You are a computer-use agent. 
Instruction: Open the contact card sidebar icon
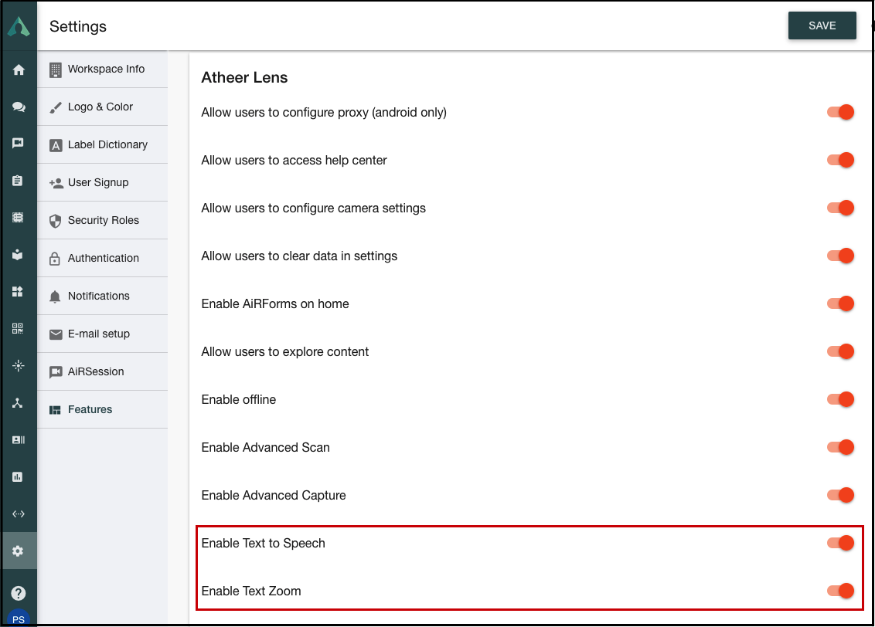tap(19, 439)
